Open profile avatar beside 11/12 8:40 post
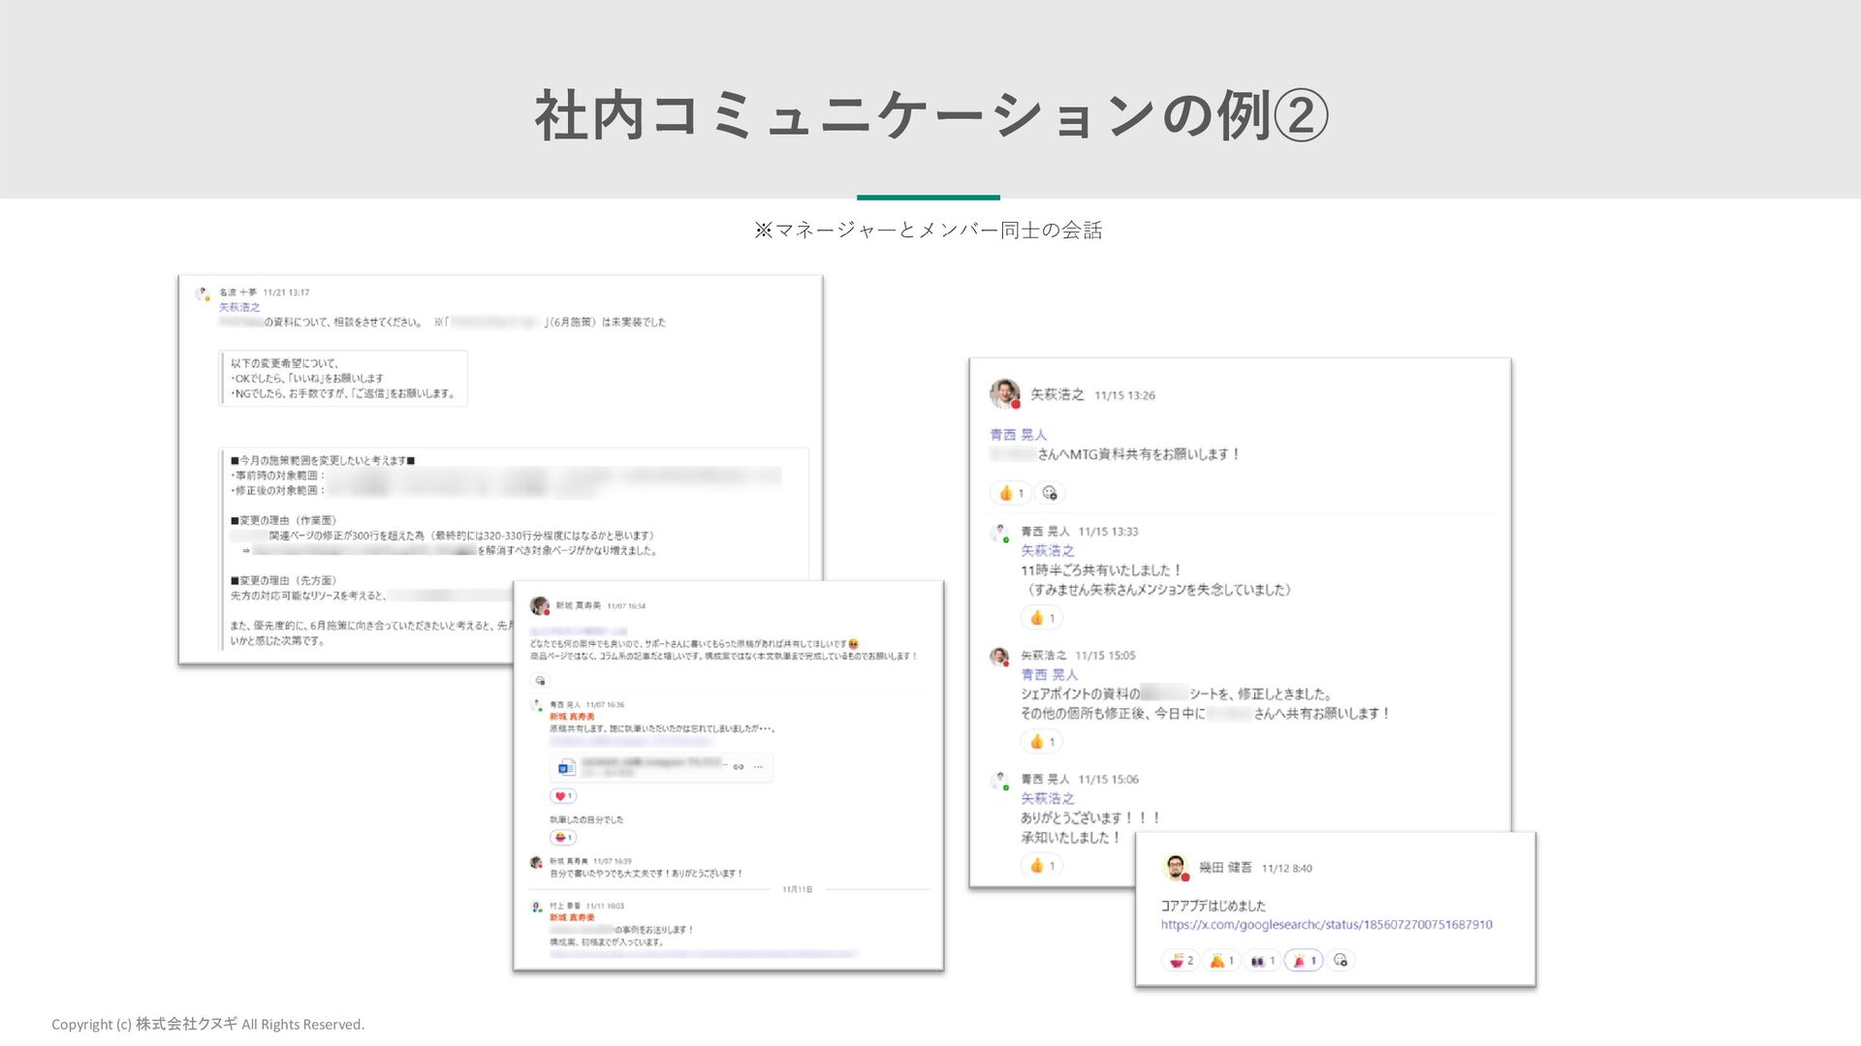The height and width of the screenshot is (1046, 1861). pos(1175,867)
